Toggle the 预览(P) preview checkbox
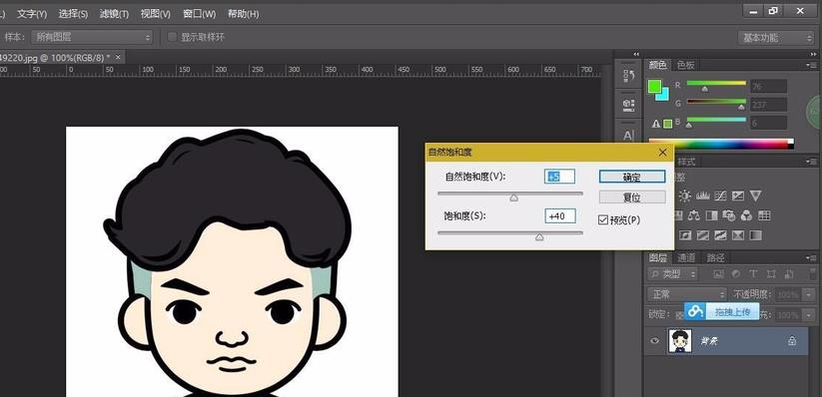822x397 pixels. [x=603, y=220]
